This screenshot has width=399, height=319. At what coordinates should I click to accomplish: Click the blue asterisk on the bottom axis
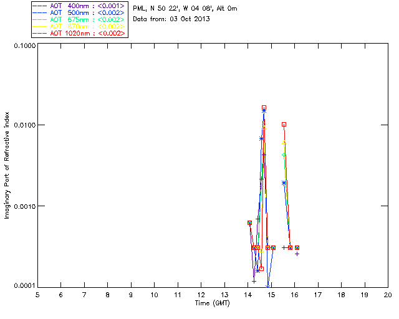pos(267,287)
